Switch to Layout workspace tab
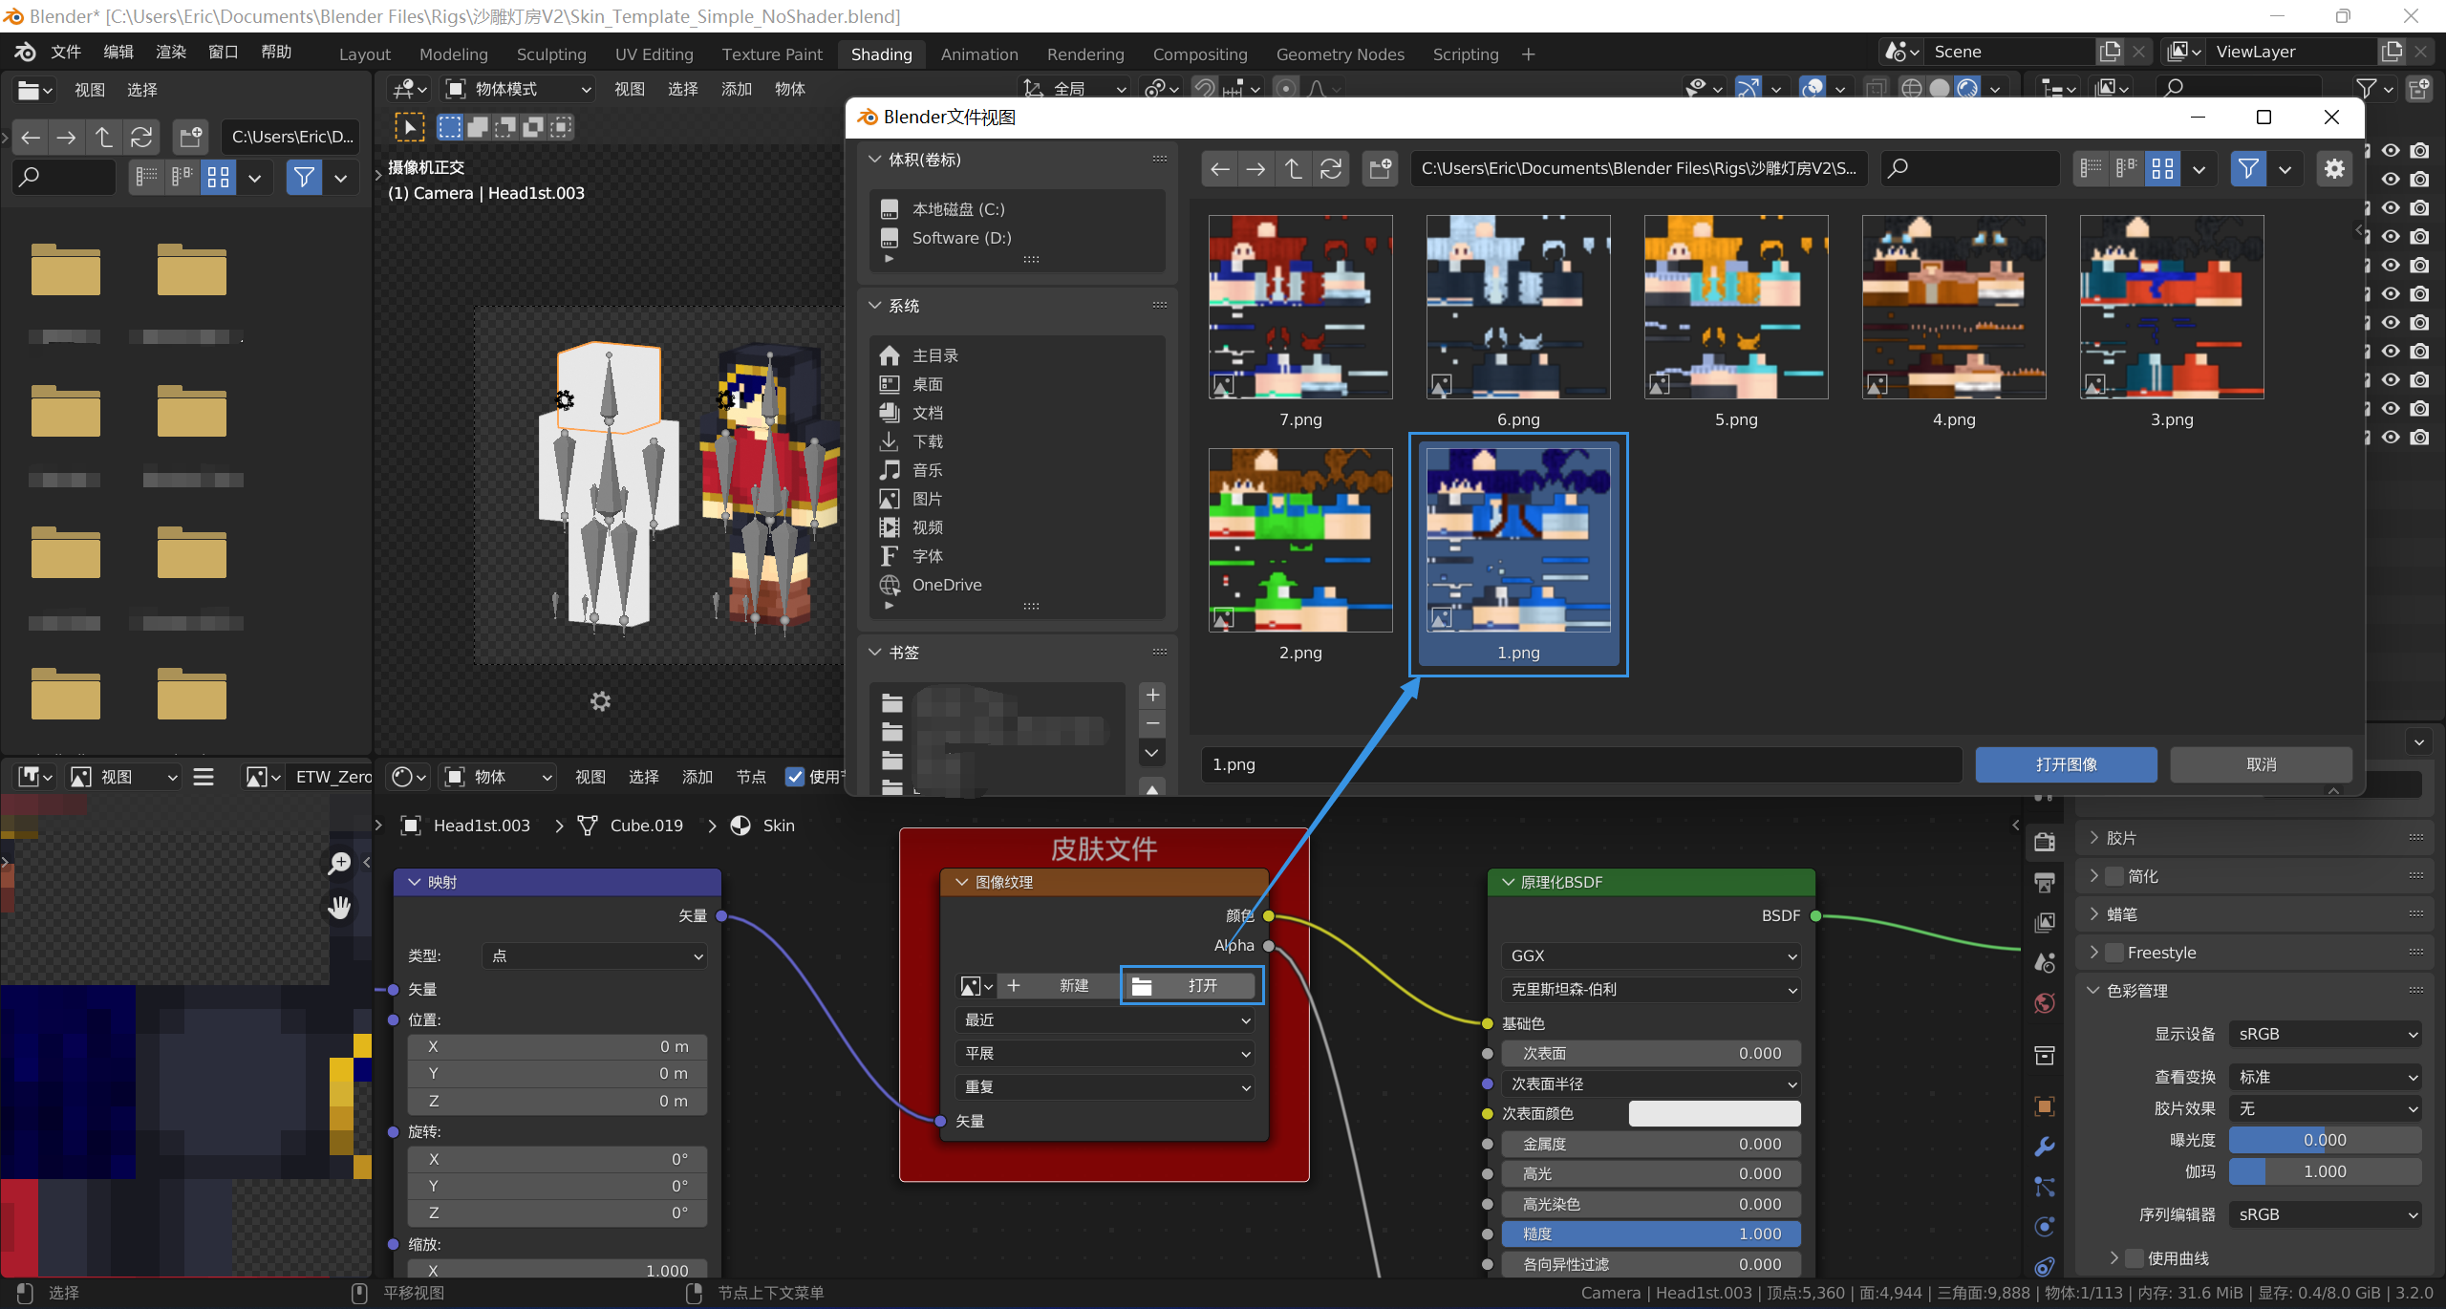 pyautogui.click(x=364, y=54)
